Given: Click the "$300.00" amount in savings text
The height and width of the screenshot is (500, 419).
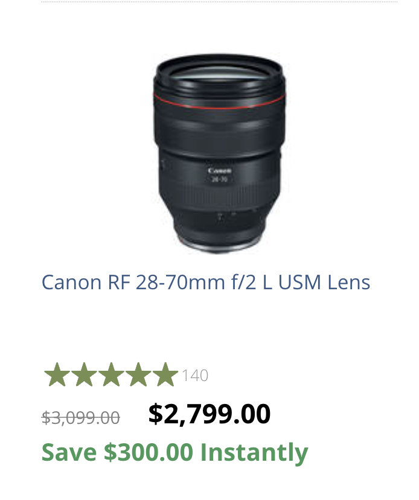Looking at the screenshot, I should point(149,452).
